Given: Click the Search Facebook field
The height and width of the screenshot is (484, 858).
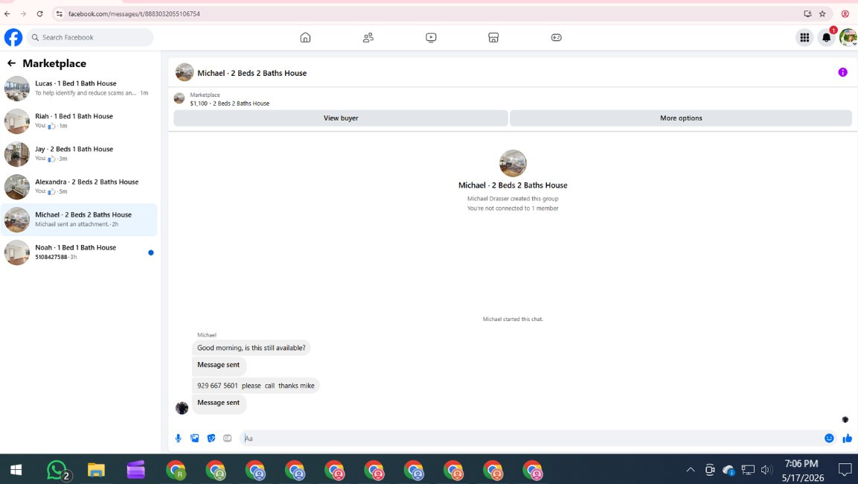Looking at the screenshot, I should (90, 37).
